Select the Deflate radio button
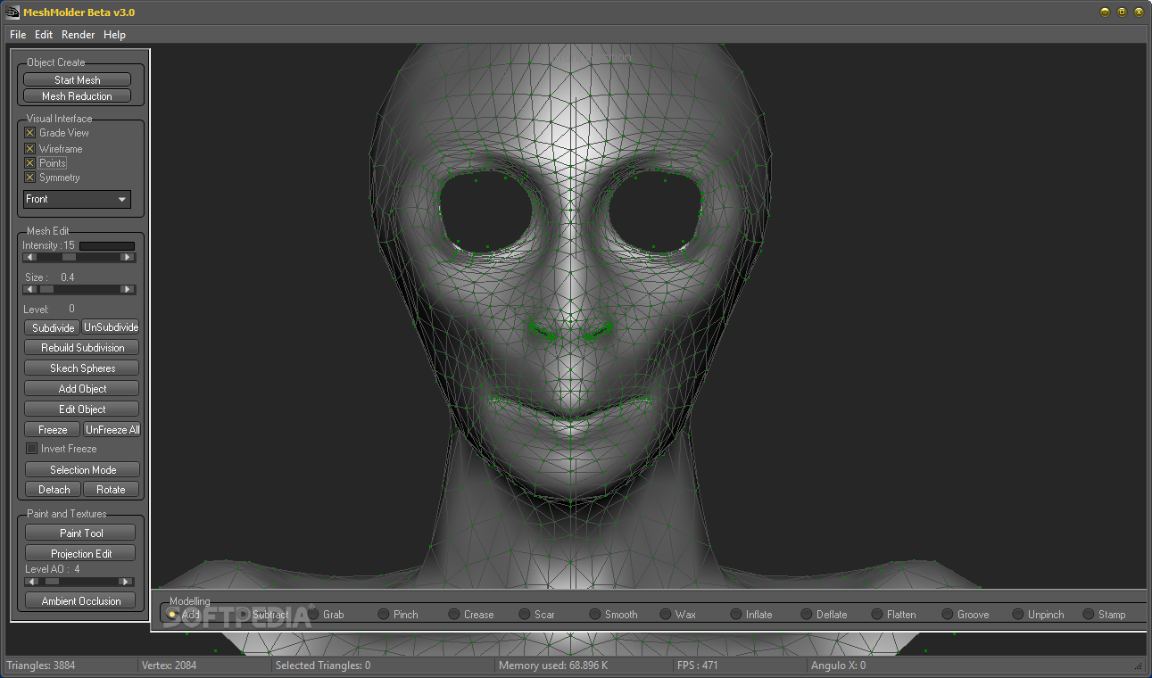Screen dimensions: 1152x678 click(807, 614)
